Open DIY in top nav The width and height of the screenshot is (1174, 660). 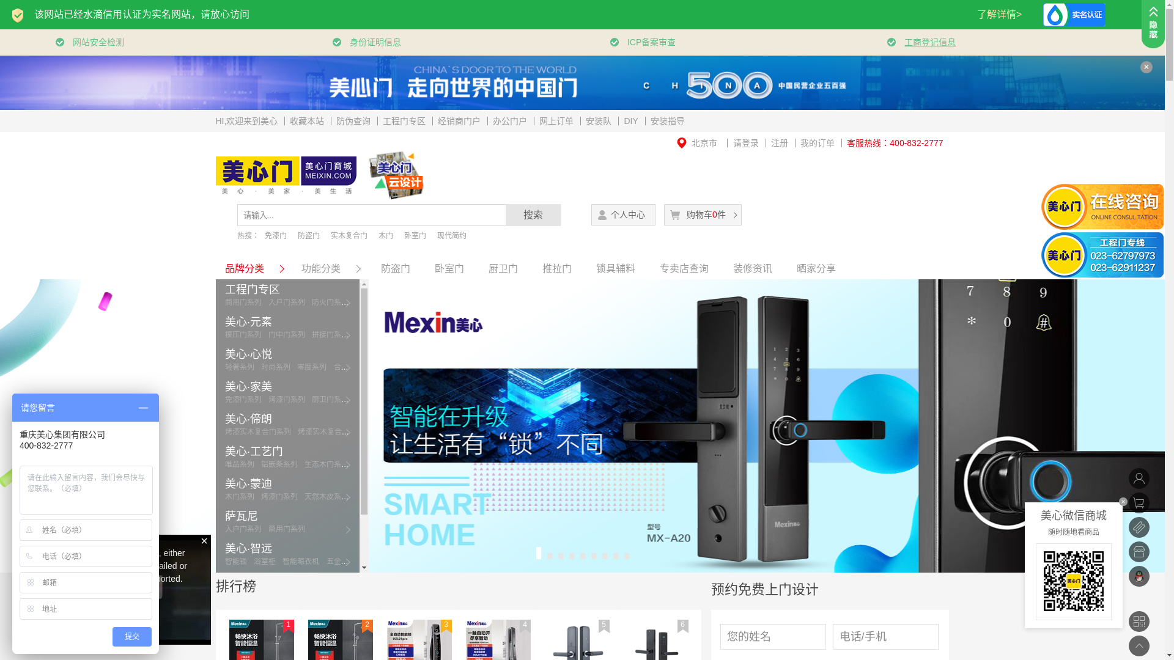coord(631,121)
